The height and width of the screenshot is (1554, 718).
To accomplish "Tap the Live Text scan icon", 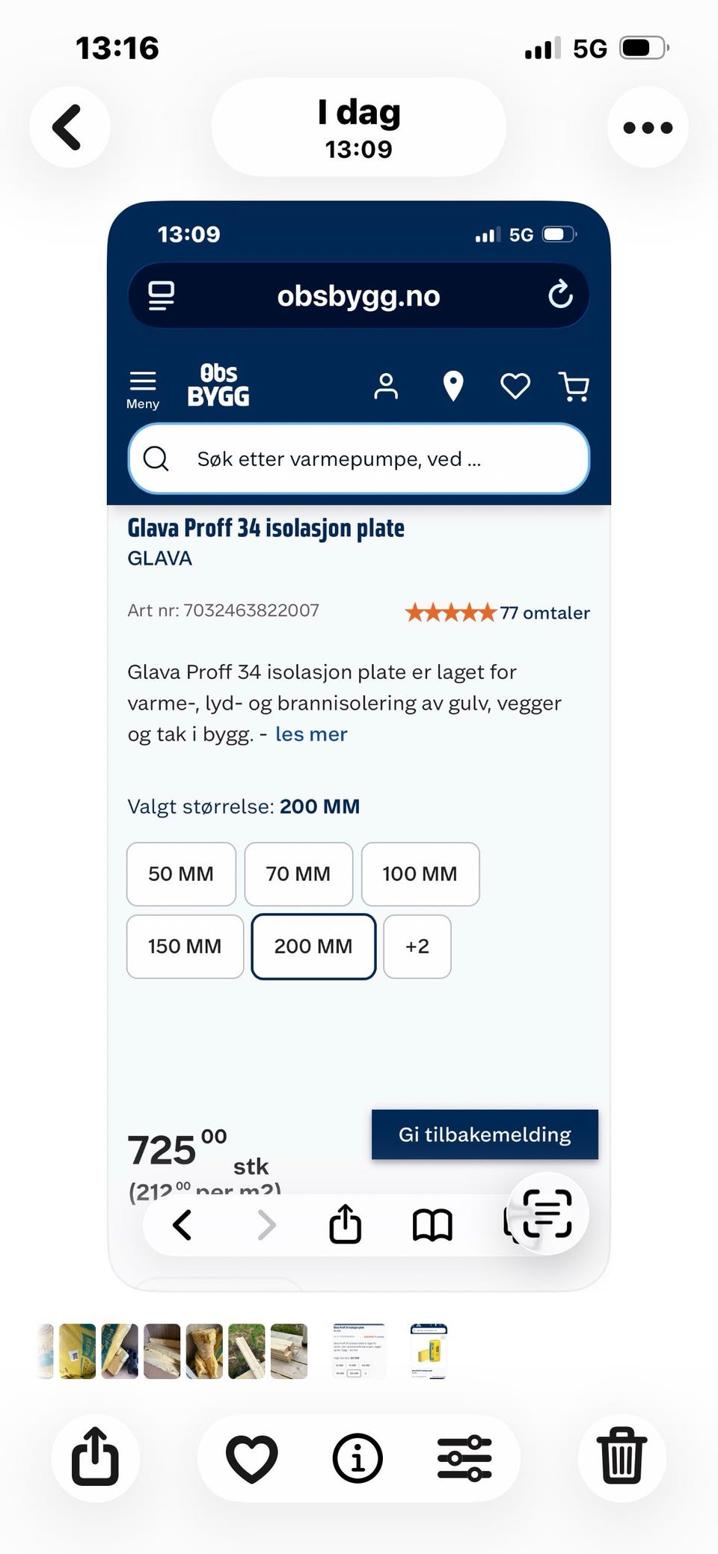I will pyautogui.click(x=547, y=1213).
